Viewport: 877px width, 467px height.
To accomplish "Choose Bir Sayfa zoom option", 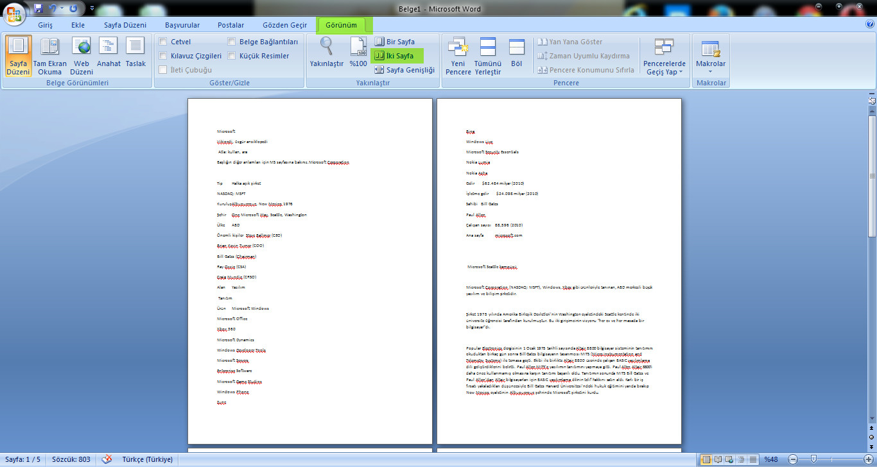I will (395, 42).
